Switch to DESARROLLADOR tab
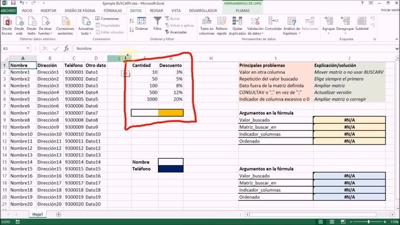The height and width of the screenshot is (225, 400). 202,11
